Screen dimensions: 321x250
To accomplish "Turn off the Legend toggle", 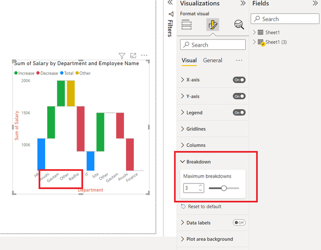I will [239, 112].
